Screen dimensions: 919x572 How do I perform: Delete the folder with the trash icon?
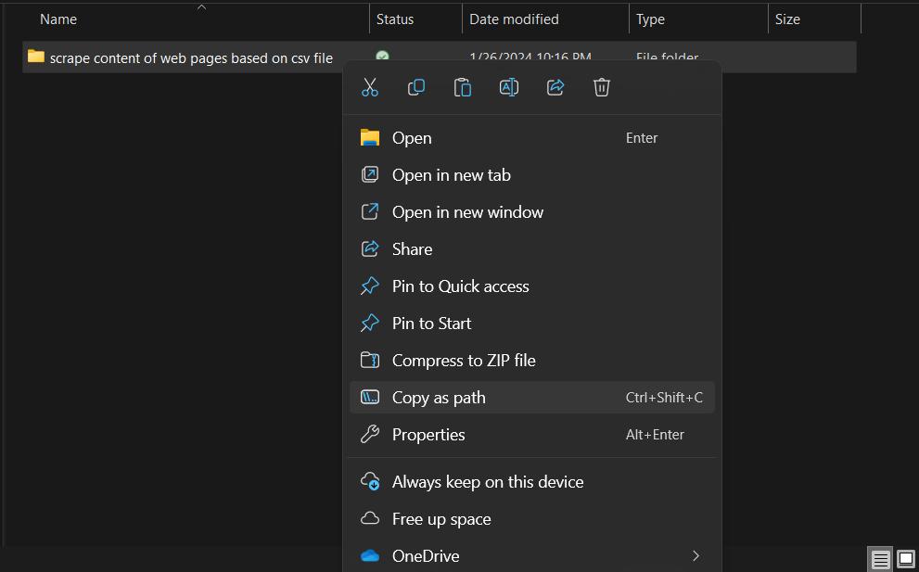click(602, 87)
